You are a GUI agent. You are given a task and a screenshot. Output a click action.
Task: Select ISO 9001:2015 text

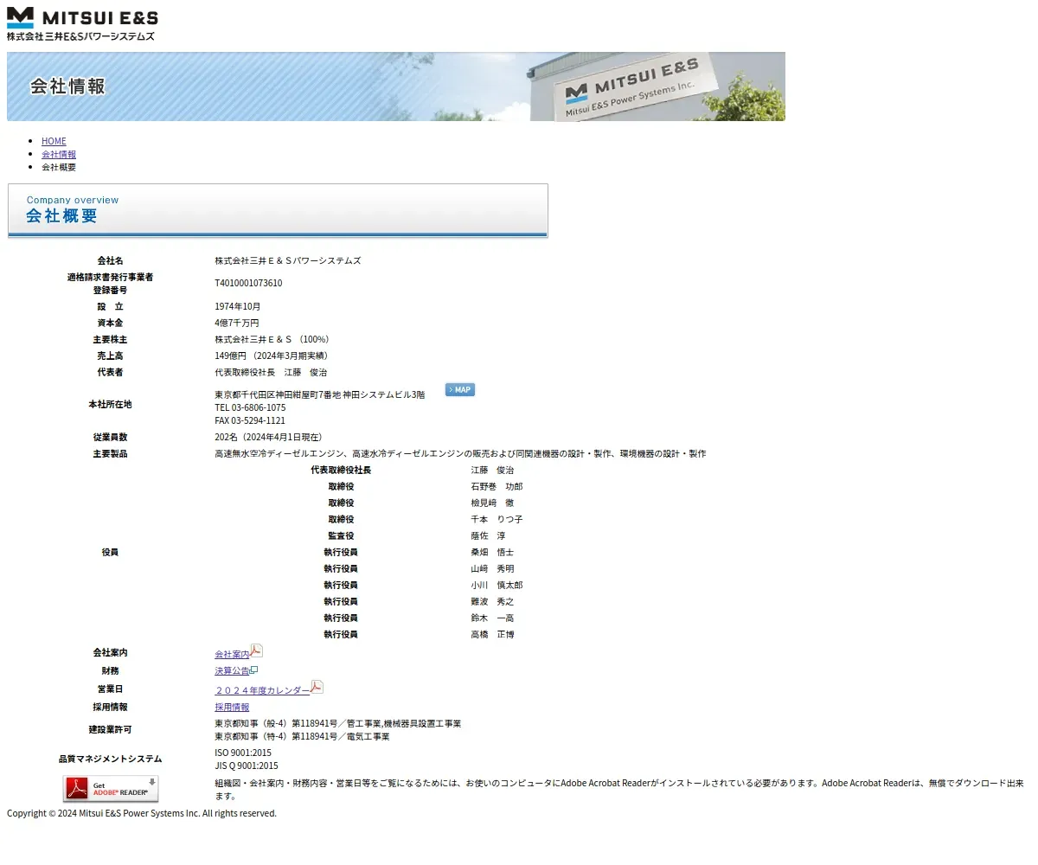point(243,753)
